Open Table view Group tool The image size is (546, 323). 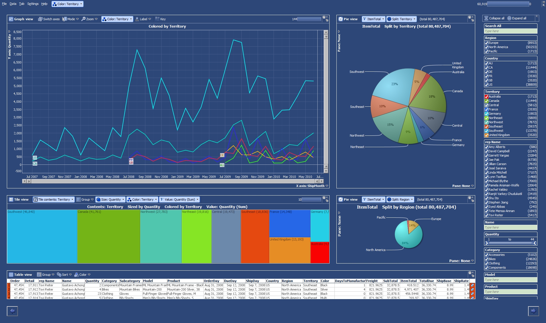coord(46,275)
